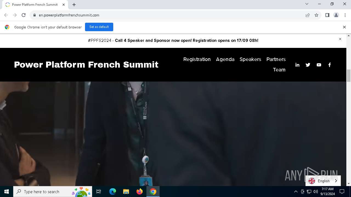
Task: Open Team menu item
Action: pyautogui.click(x=279, y=70)
